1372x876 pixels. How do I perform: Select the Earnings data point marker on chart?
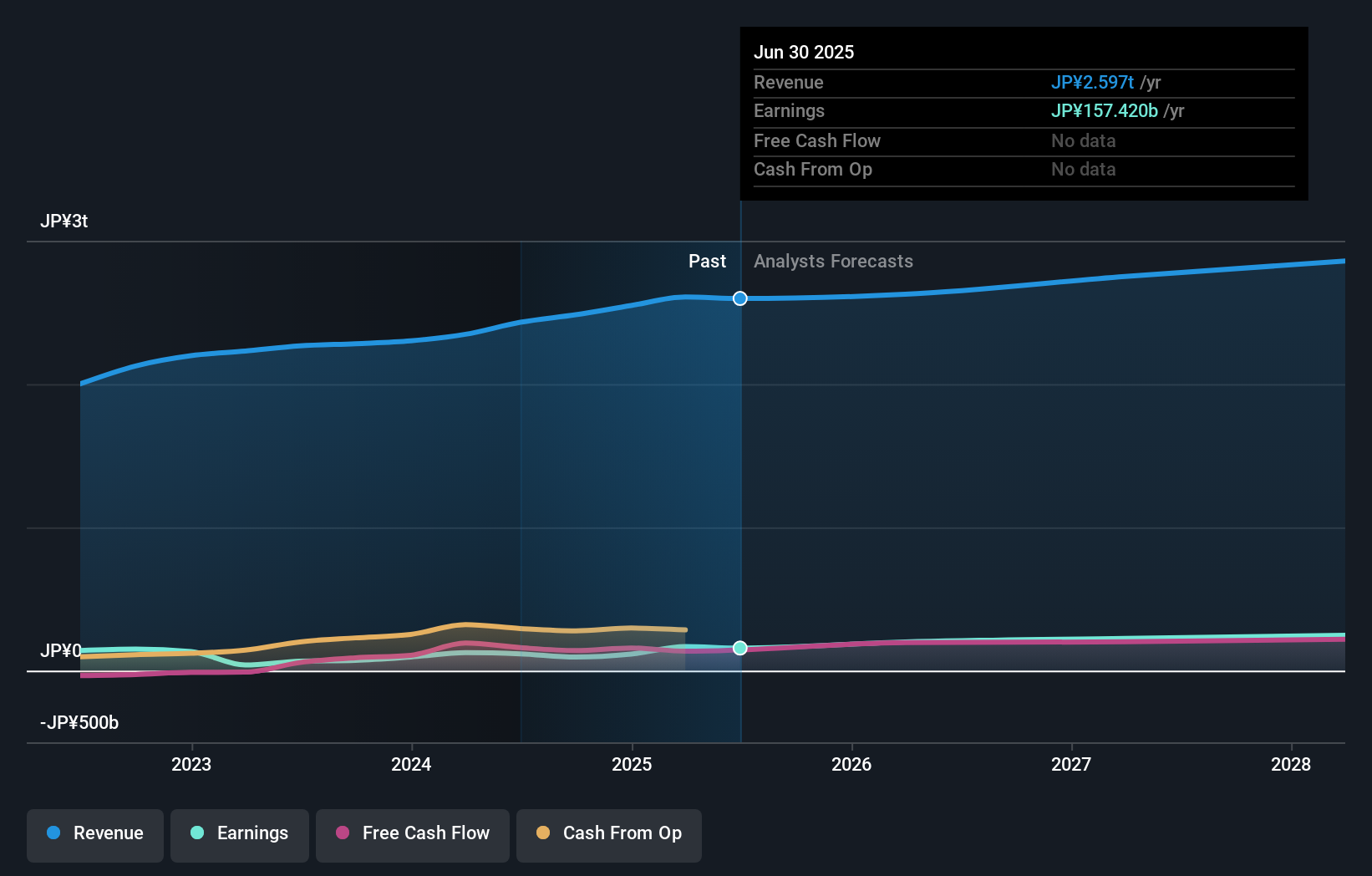pyautogui.click(x=739, y=647)
